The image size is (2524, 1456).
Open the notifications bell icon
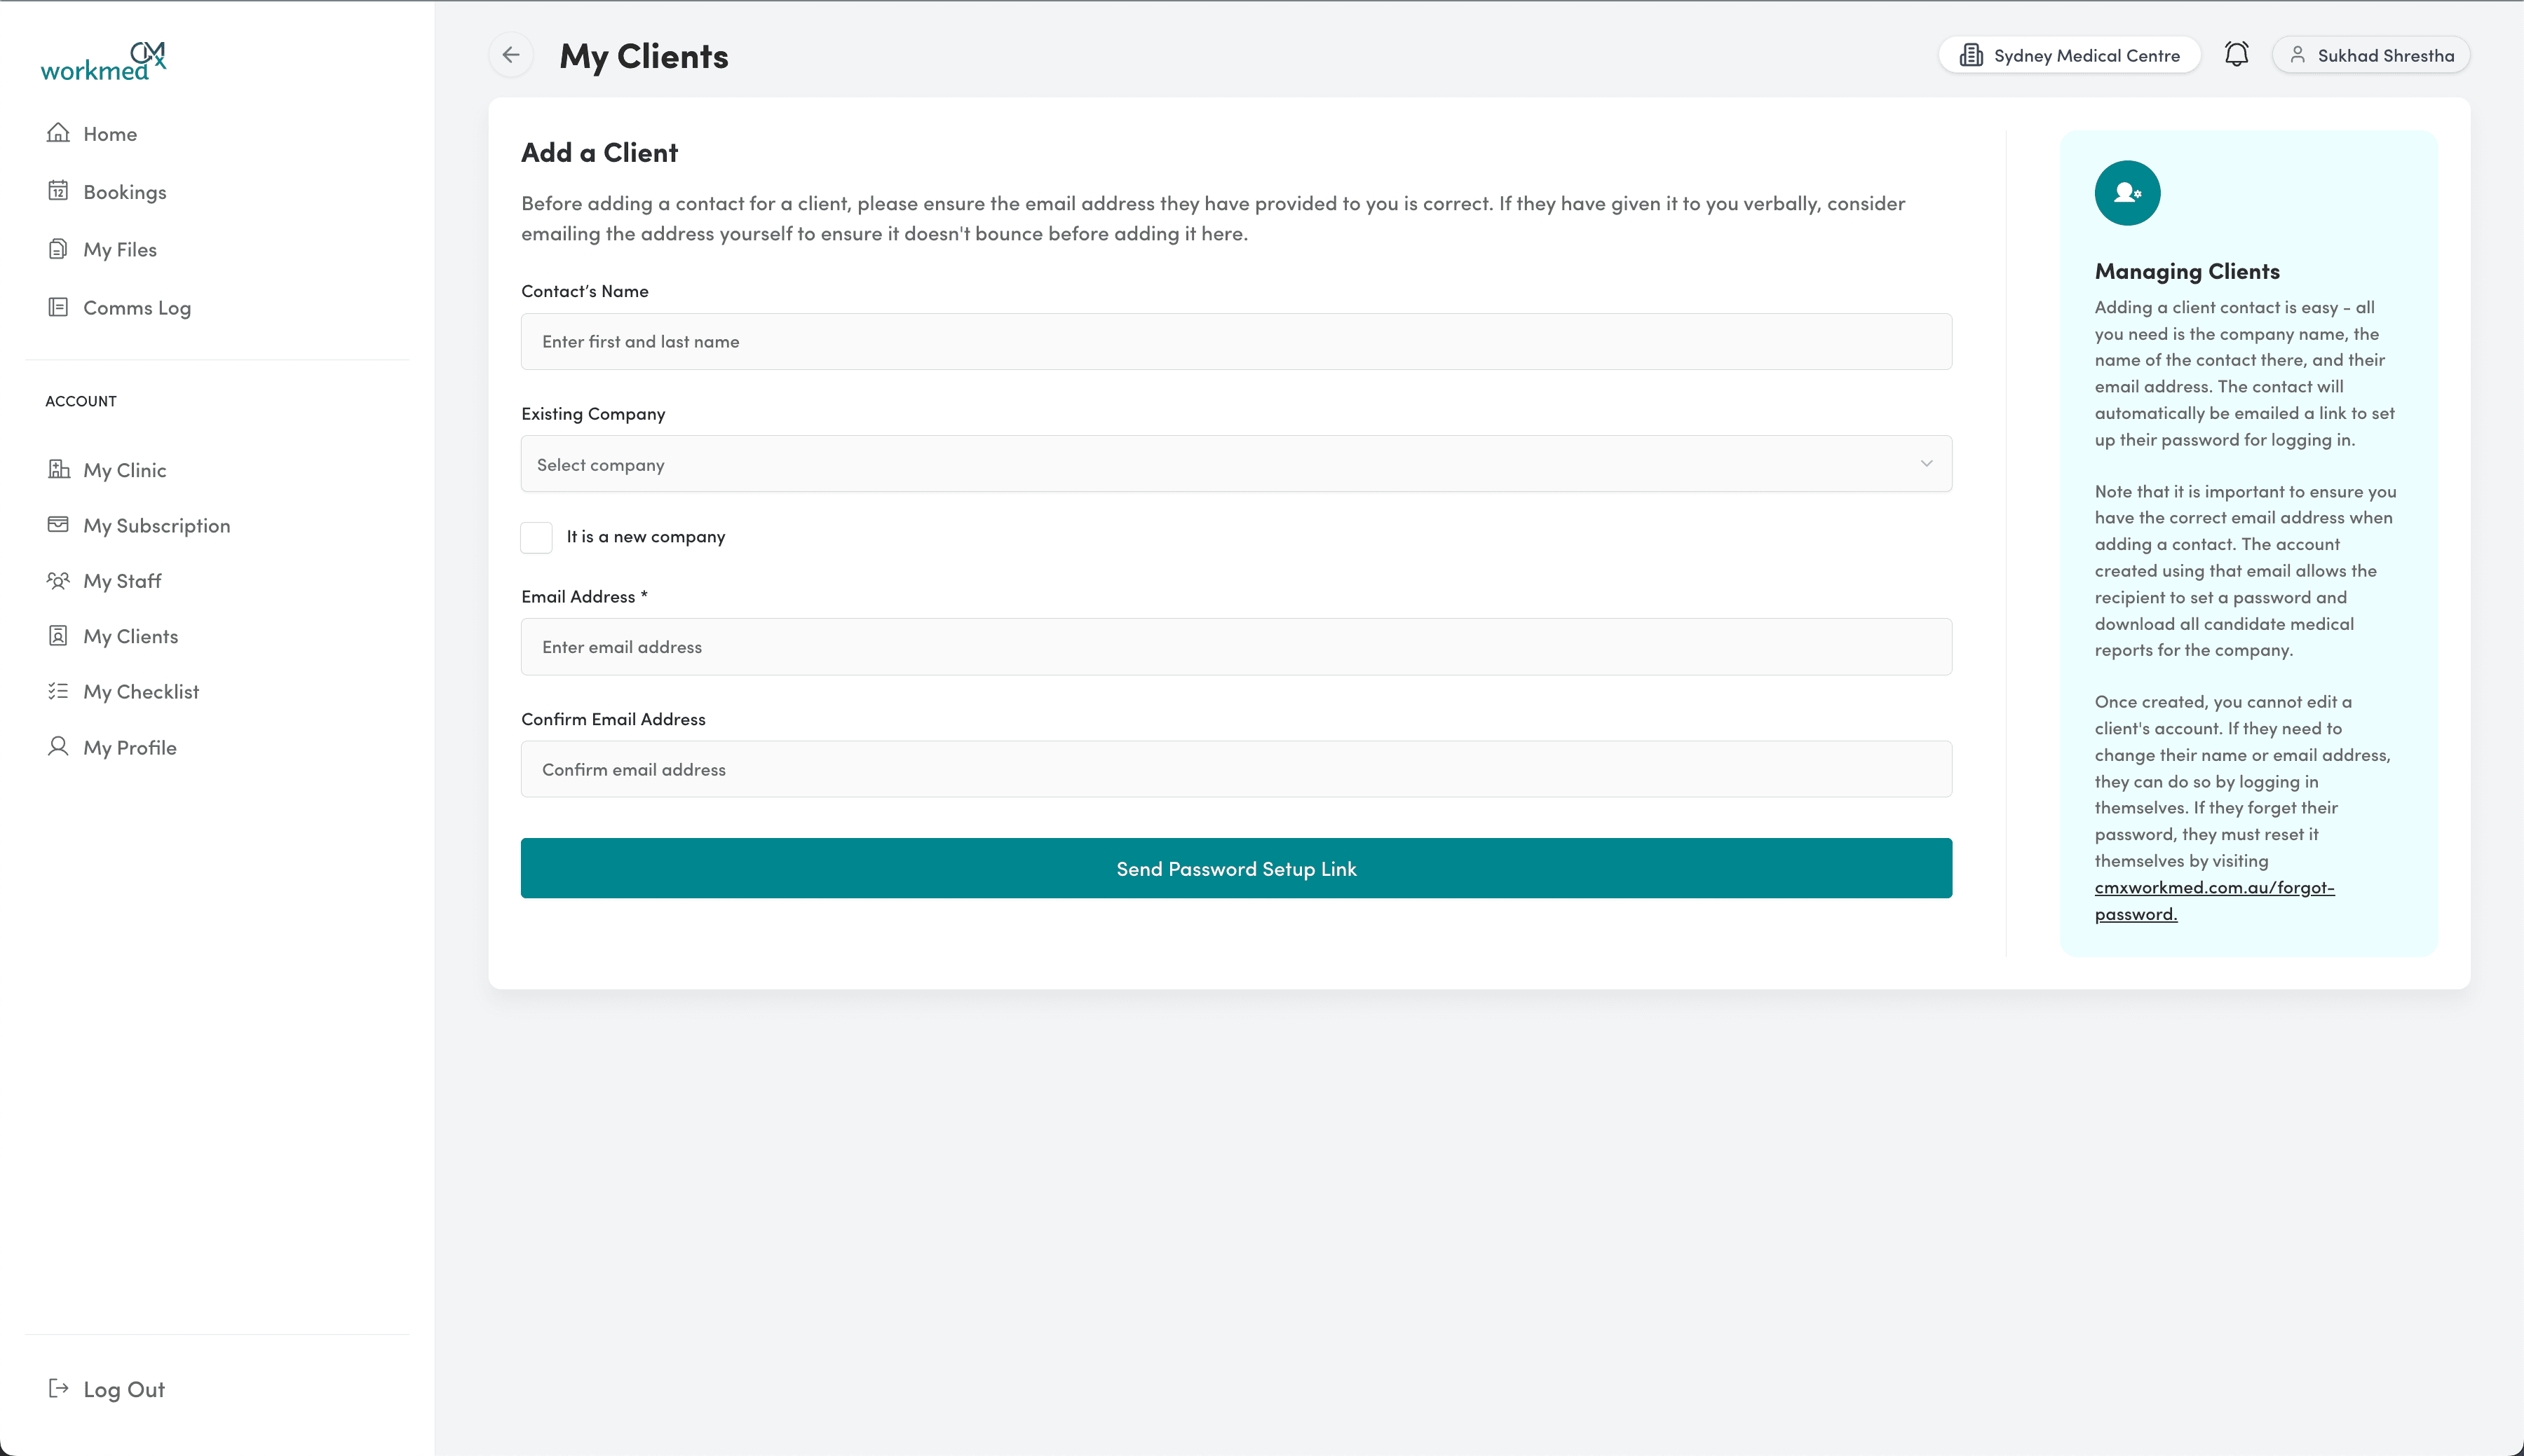pos(2236,54)
